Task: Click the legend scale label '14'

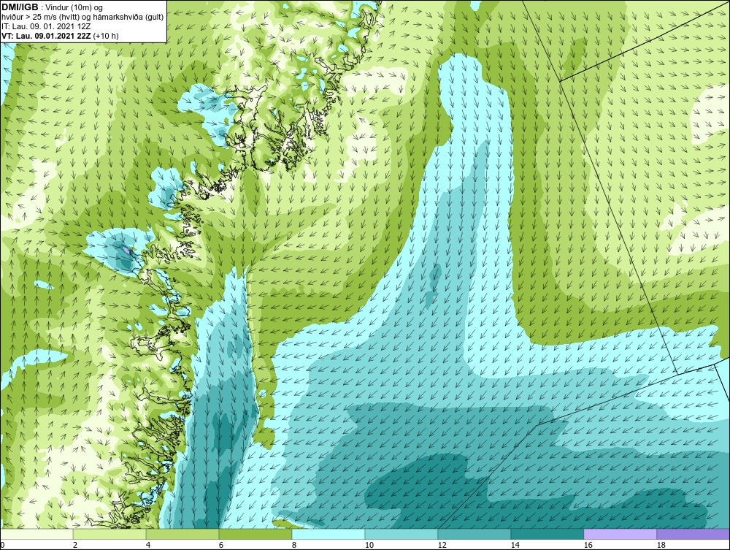Action: click(x=515, y=545)
